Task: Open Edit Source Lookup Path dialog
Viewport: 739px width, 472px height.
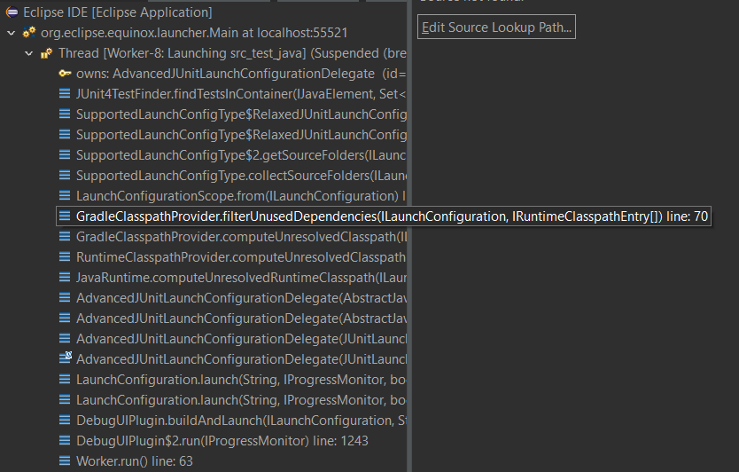Action: (x=496, y=27)
